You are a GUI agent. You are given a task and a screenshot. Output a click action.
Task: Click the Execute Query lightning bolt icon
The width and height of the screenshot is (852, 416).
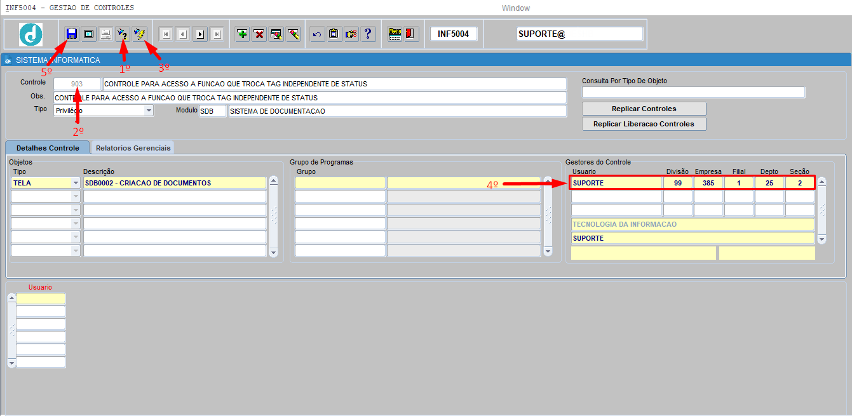point(140,34)
